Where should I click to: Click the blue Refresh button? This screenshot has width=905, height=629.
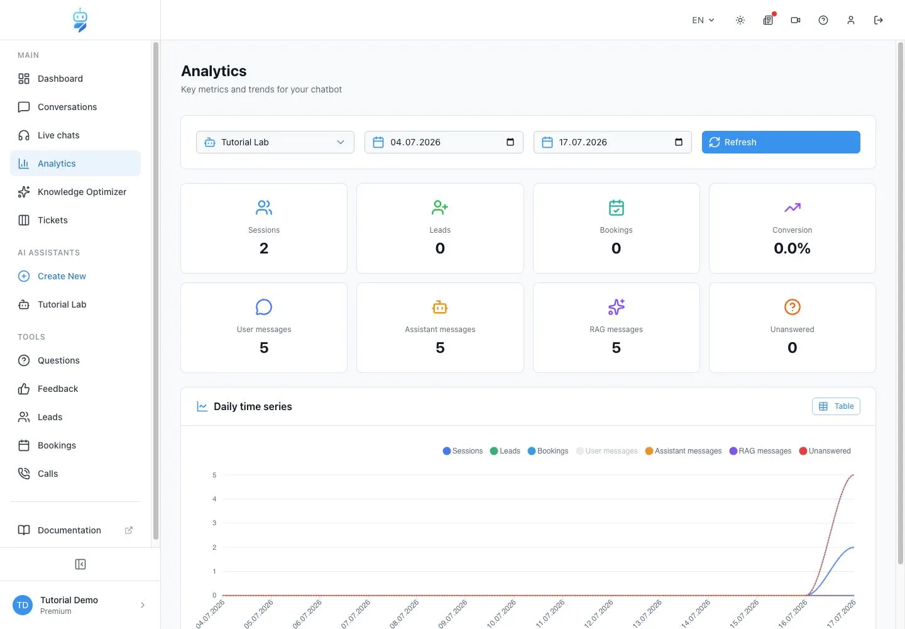point(781,142)
